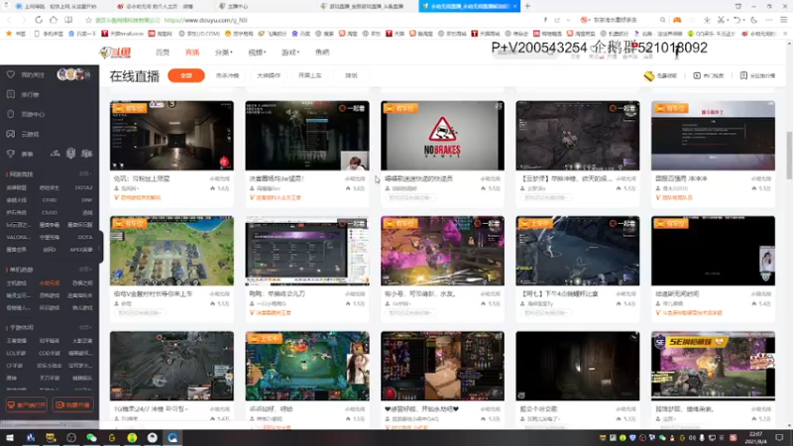Open COD手游 category in sidebar
This screenshot has height=446, width=793.
point(49,353)
